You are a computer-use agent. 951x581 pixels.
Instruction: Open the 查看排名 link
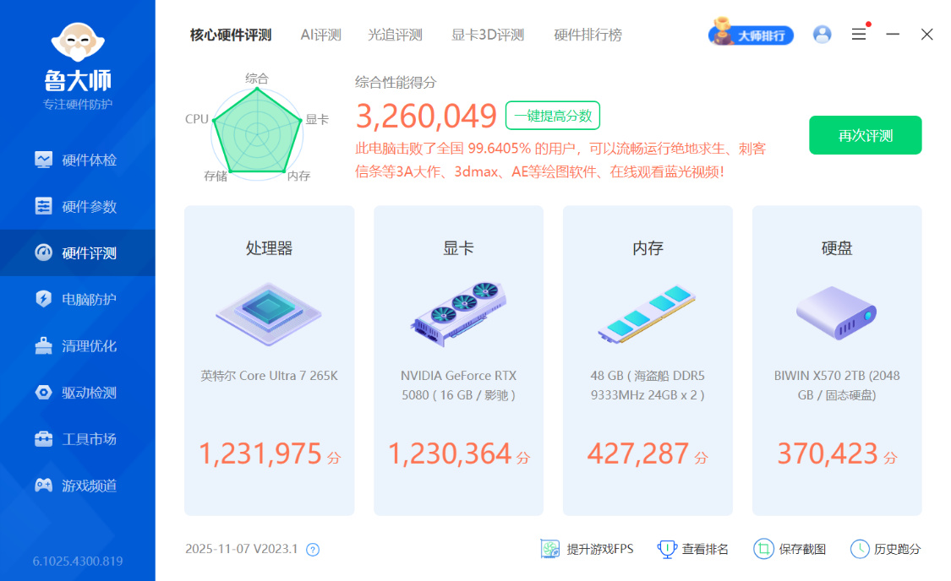click(705, 549)
